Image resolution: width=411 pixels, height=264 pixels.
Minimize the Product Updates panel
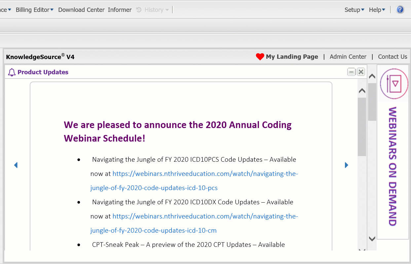[x=352, y=72]
